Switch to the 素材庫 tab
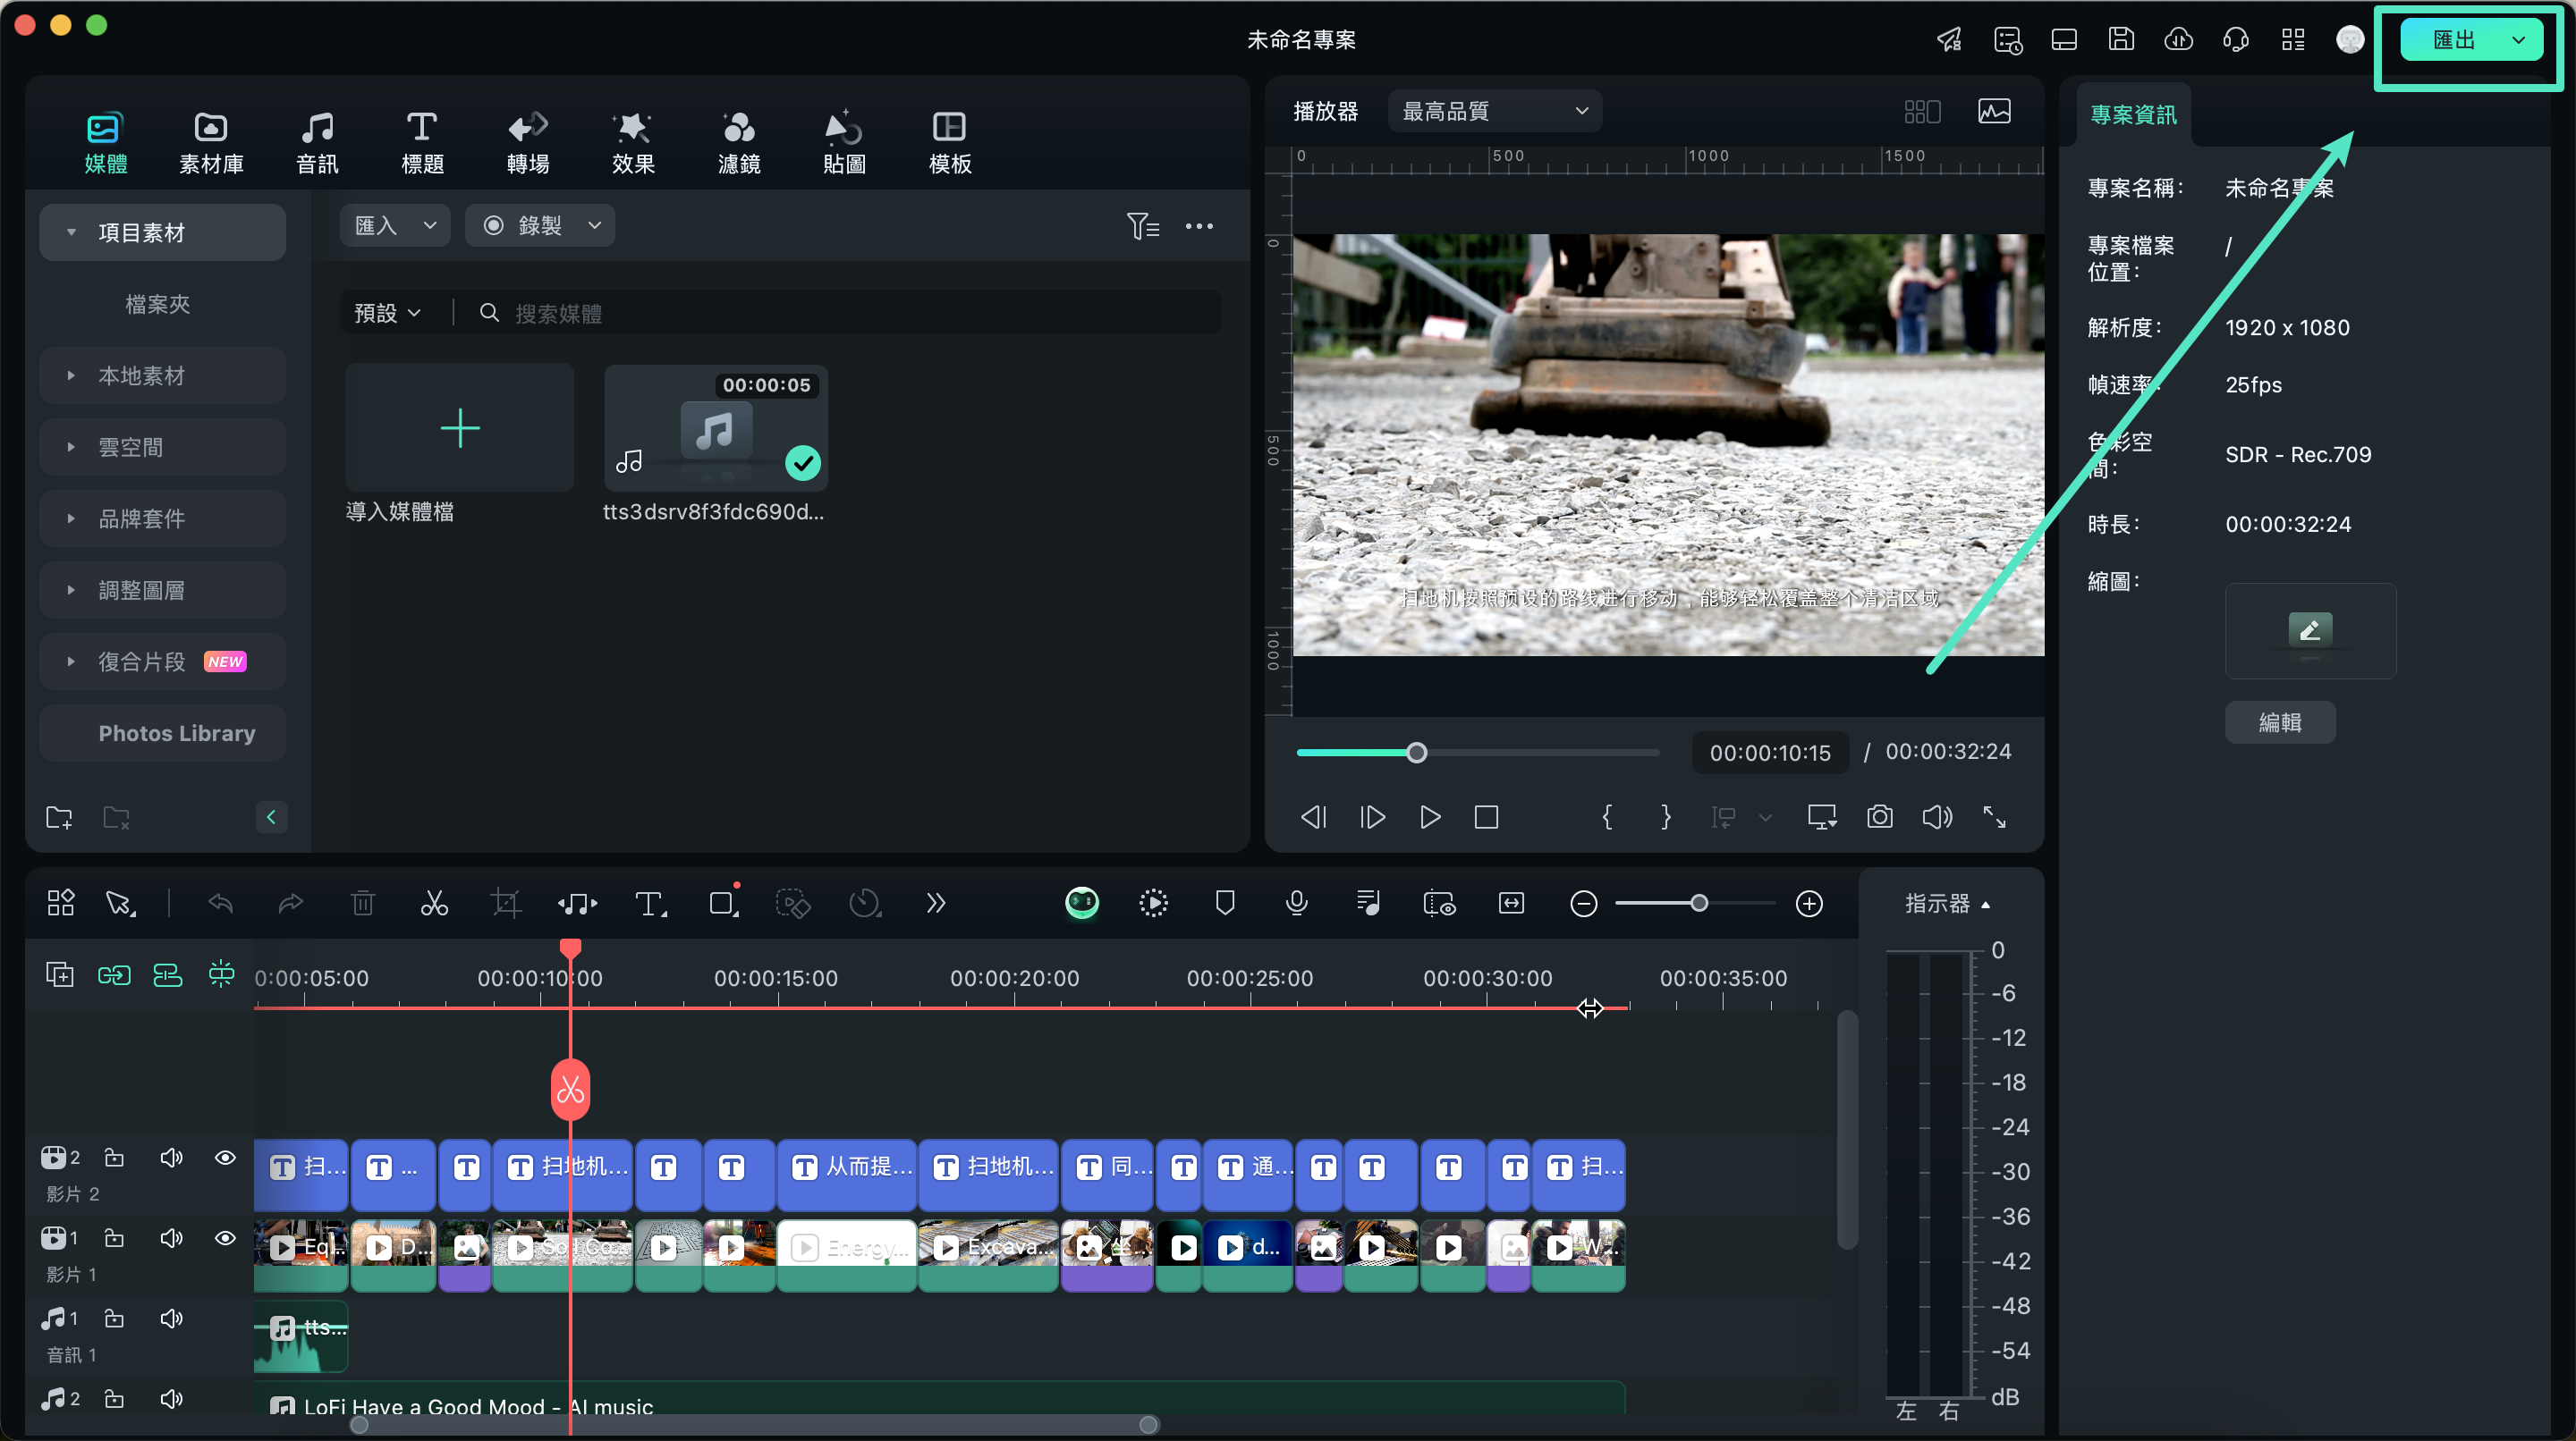Viewport: 2576px width, 1441px height. [x=211, y=143]
